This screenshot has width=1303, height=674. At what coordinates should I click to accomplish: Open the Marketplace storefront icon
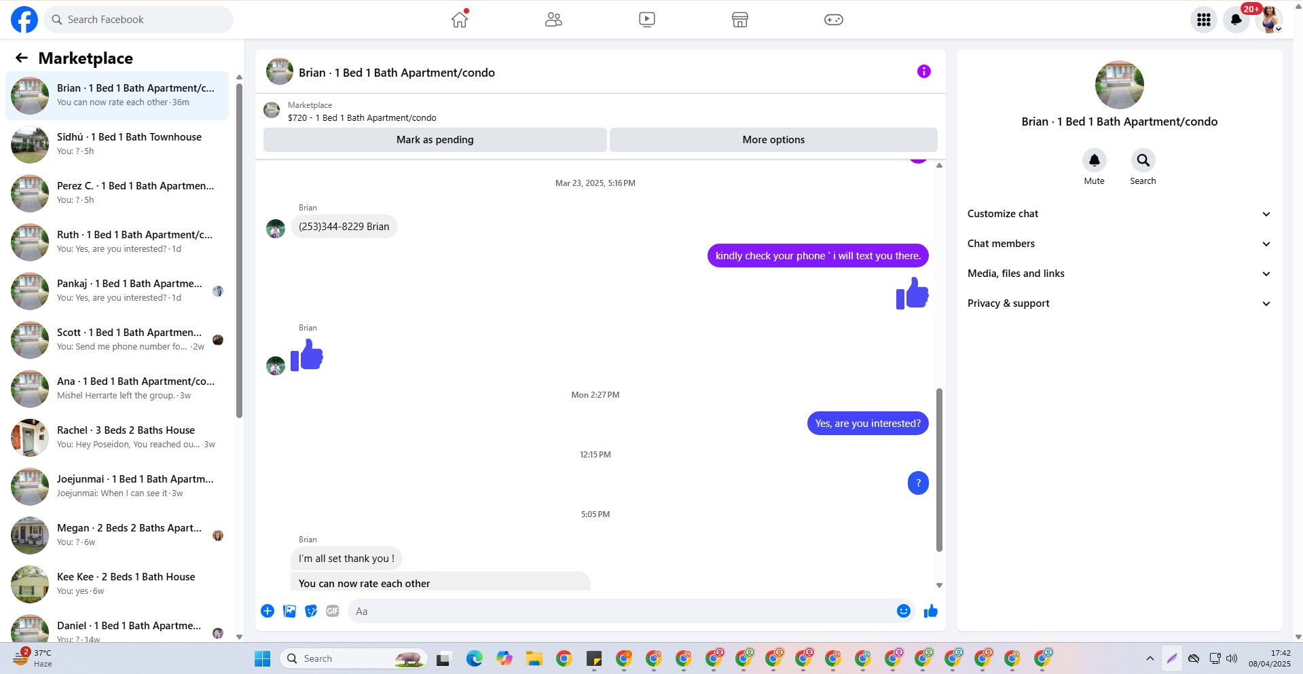[740, 20]
